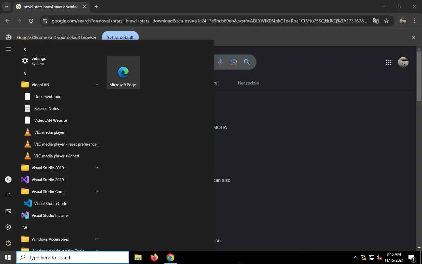Open notification center icon
The height and width of the screenshot is (264, 422).
pos(411,257)
